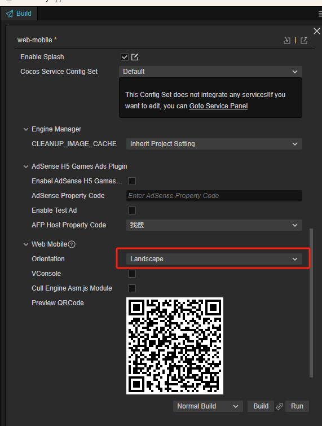Toggle the Enable Splash checkbox

tap(125, 57)
